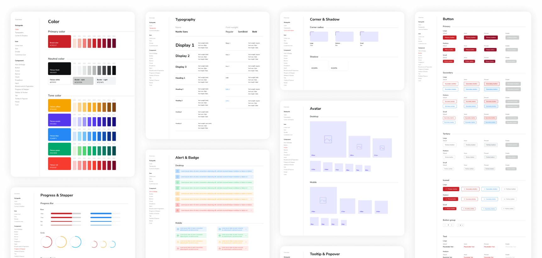Open Breadcrumb & Pagination in Color panel sidebar
The image size is (542, 258).
[x=24, y=86]
